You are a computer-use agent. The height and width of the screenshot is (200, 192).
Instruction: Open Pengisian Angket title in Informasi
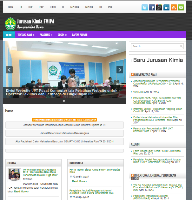tap(92, 192)
